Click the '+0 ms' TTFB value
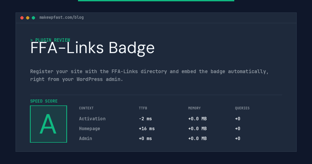 pyautogui.click(x=145, y=138)
